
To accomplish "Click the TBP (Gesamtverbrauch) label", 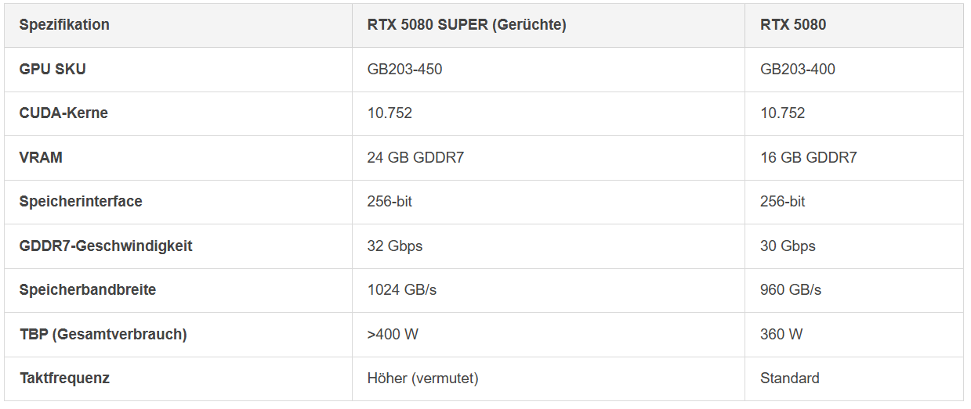I will tap(103, 334).
